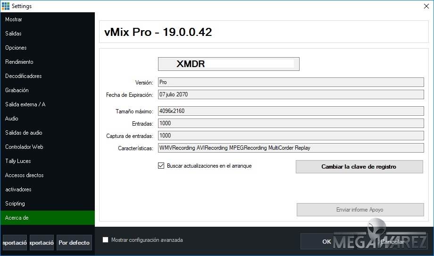Click the Captura de entradas field

pos(291,136)
